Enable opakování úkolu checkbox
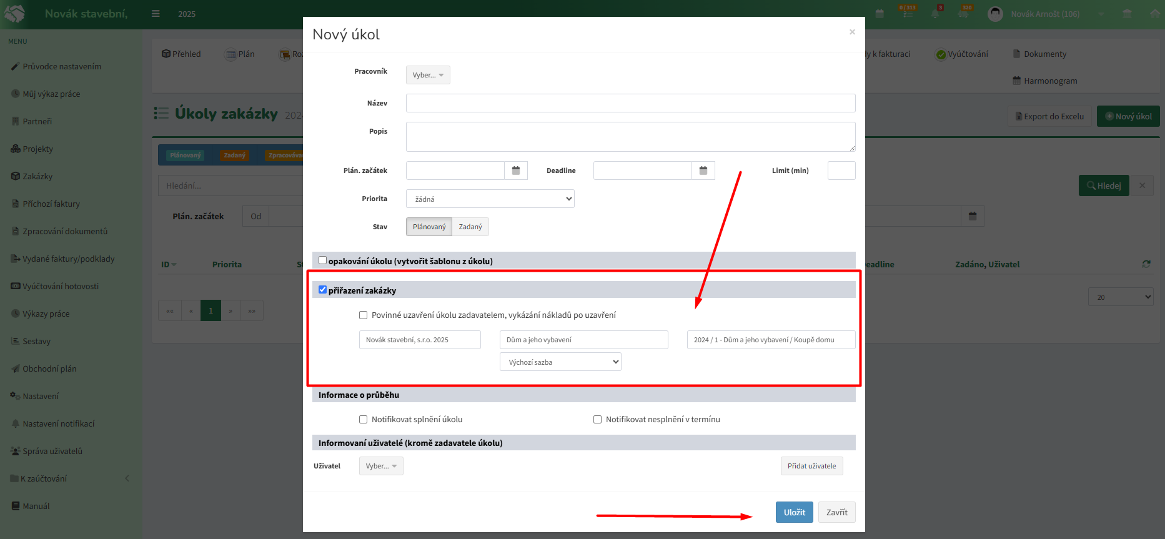 [322, 260]
